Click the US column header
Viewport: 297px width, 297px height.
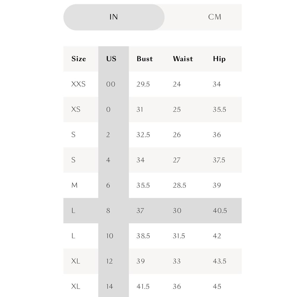[111, 59]
